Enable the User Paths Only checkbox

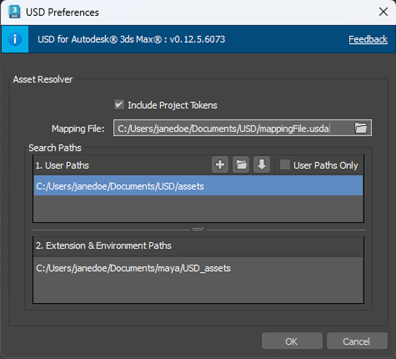[285, 165]
